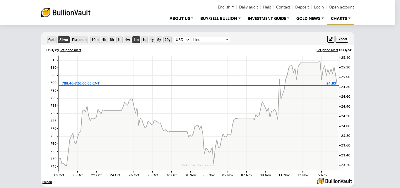
Task: Open the GOLD NEWS menu
Action: (310, 18)
